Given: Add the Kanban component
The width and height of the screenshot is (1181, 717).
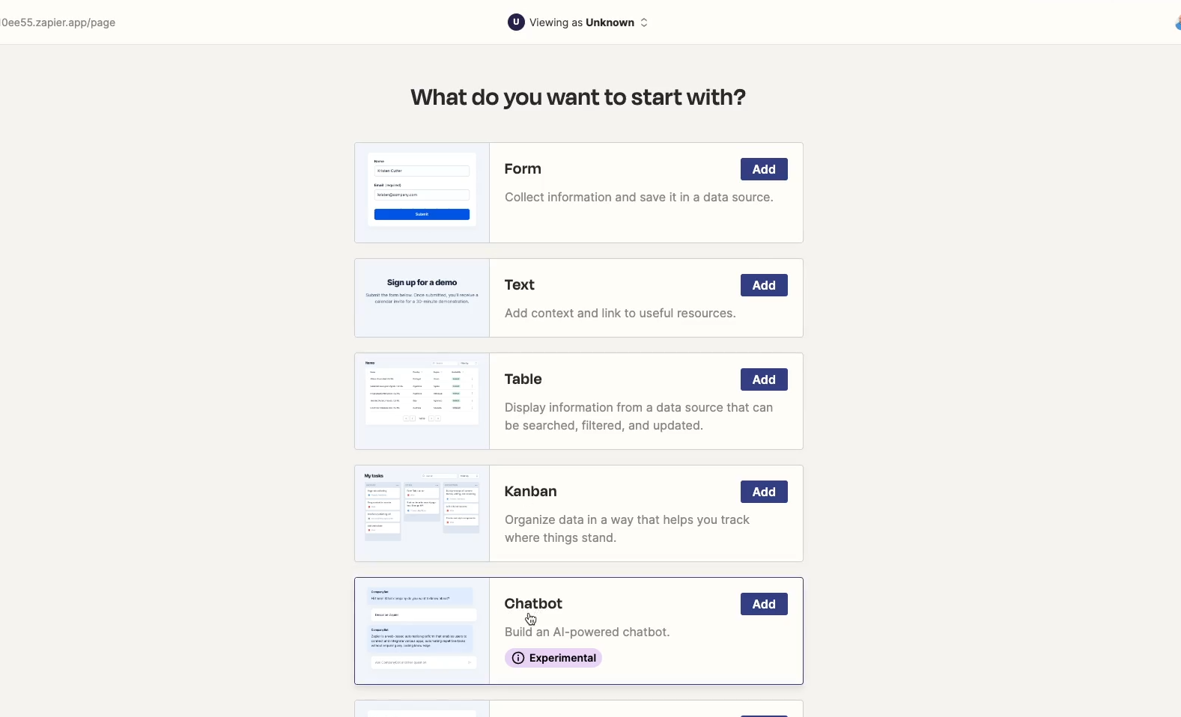Looking at the screenshot, I should tap(764, 492).
